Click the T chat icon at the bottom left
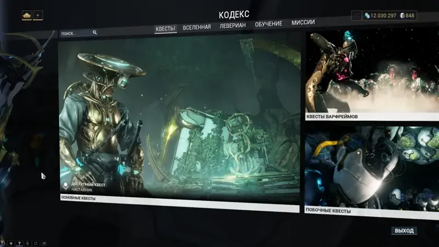 tap(2, 243)
